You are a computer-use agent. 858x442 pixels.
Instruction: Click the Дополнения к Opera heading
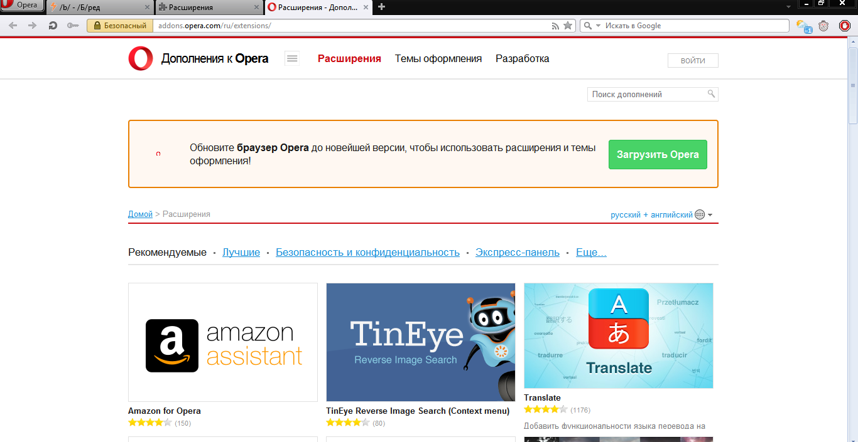click(215, 58)
